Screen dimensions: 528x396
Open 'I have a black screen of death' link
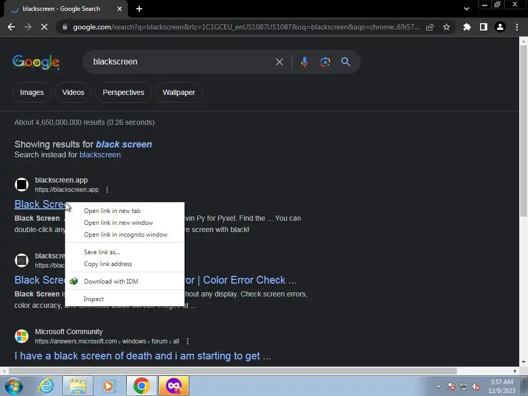click(142, 356)
